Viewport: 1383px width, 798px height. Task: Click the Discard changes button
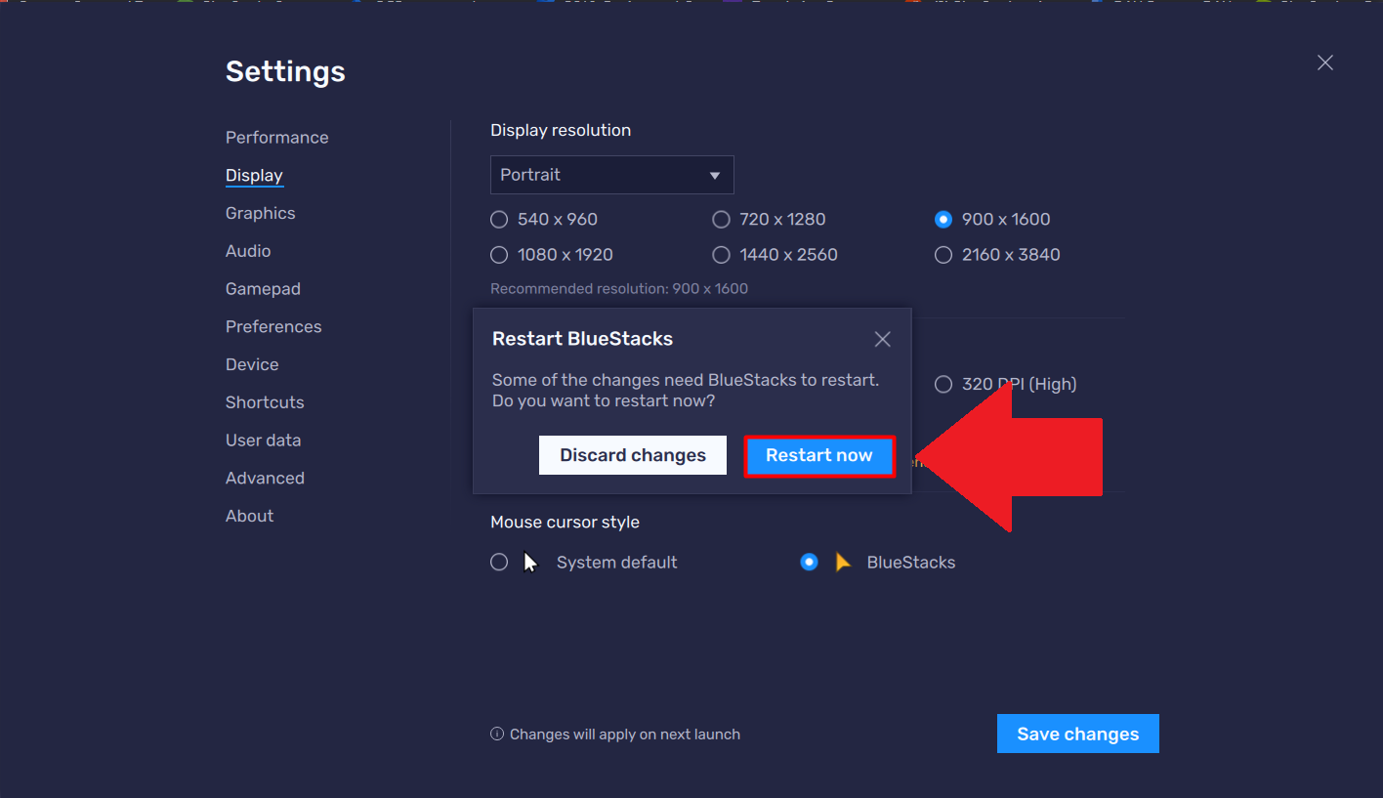point(633,456)
